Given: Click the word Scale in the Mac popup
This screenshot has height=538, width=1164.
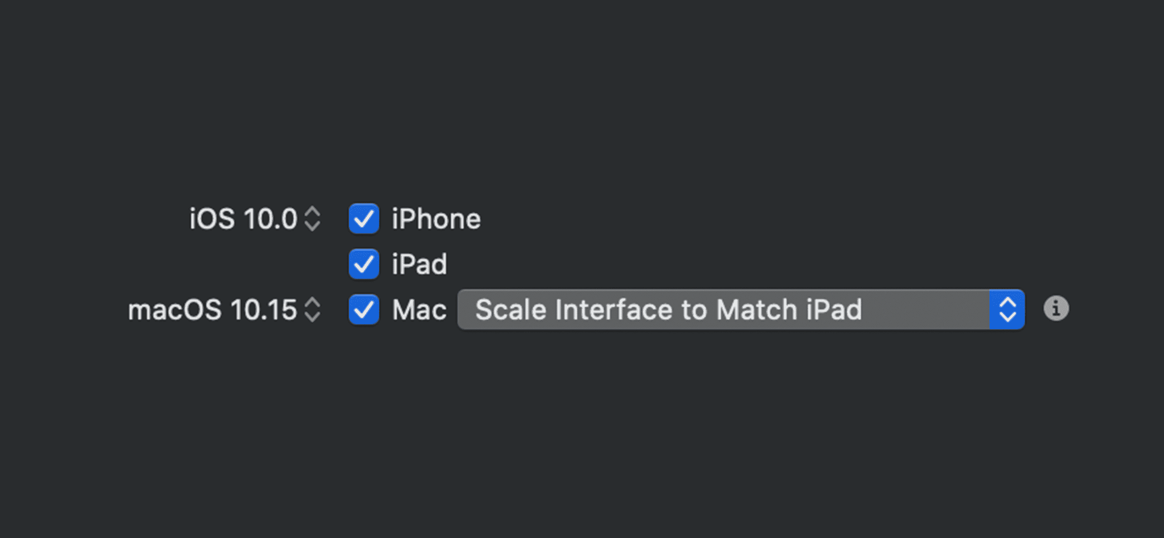Looking at the screenshot, I should tap(511, 310).
